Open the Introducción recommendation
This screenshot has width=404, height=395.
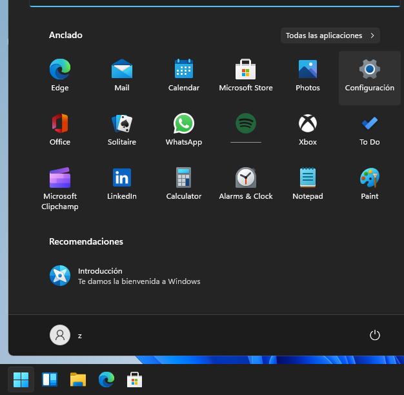pyautogui.click(x=125, y=276)
